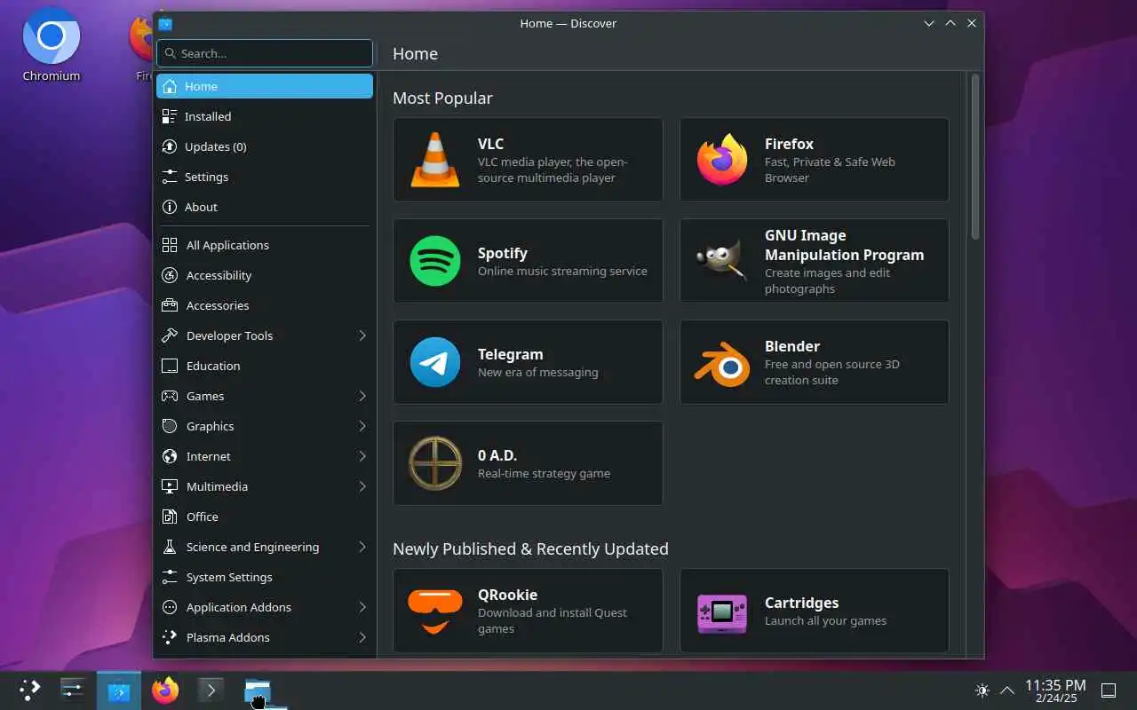Screen dimensions: 1137x710
Task: Click the brightness tray icon
Action: pyautogui.click(x=982, y=690)
